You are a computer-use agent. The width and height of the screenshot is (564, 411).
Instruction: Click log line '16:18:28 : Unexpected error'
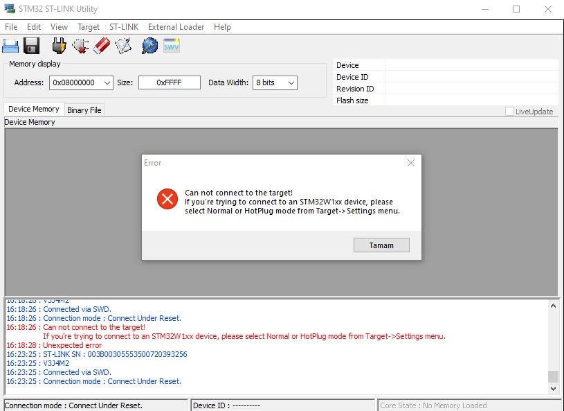coord(54,345)
